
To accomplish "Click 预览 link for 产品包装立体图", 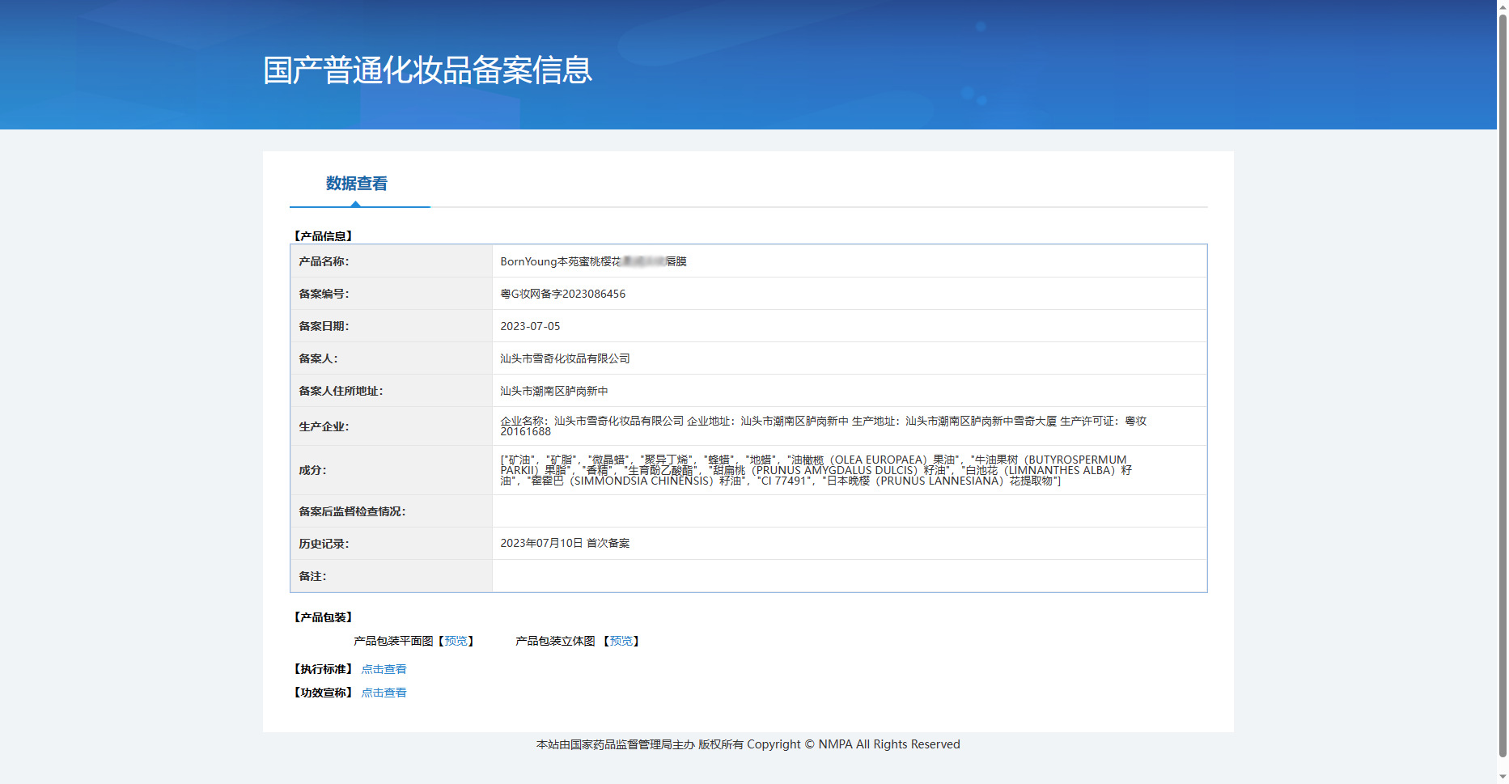I will [621, 641].
